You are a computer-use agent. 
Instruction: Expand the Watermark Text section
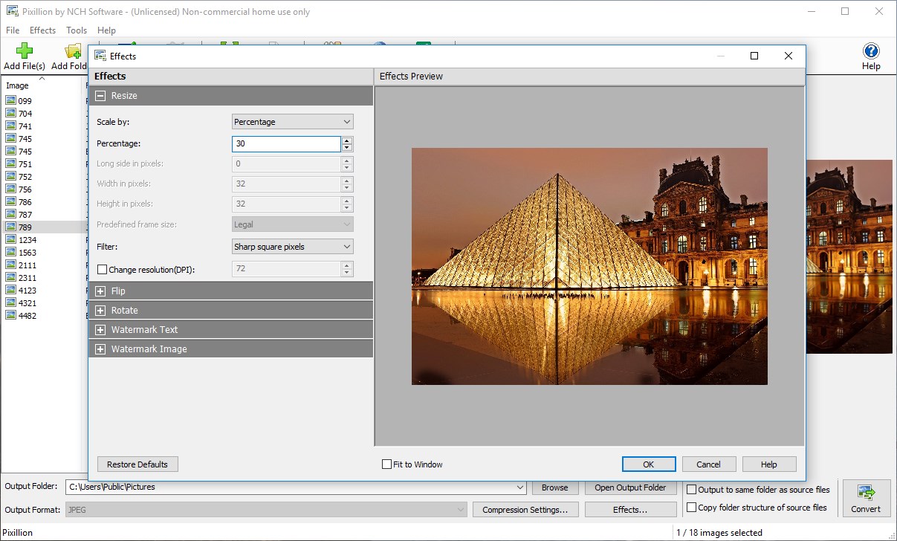pos(100,329)
